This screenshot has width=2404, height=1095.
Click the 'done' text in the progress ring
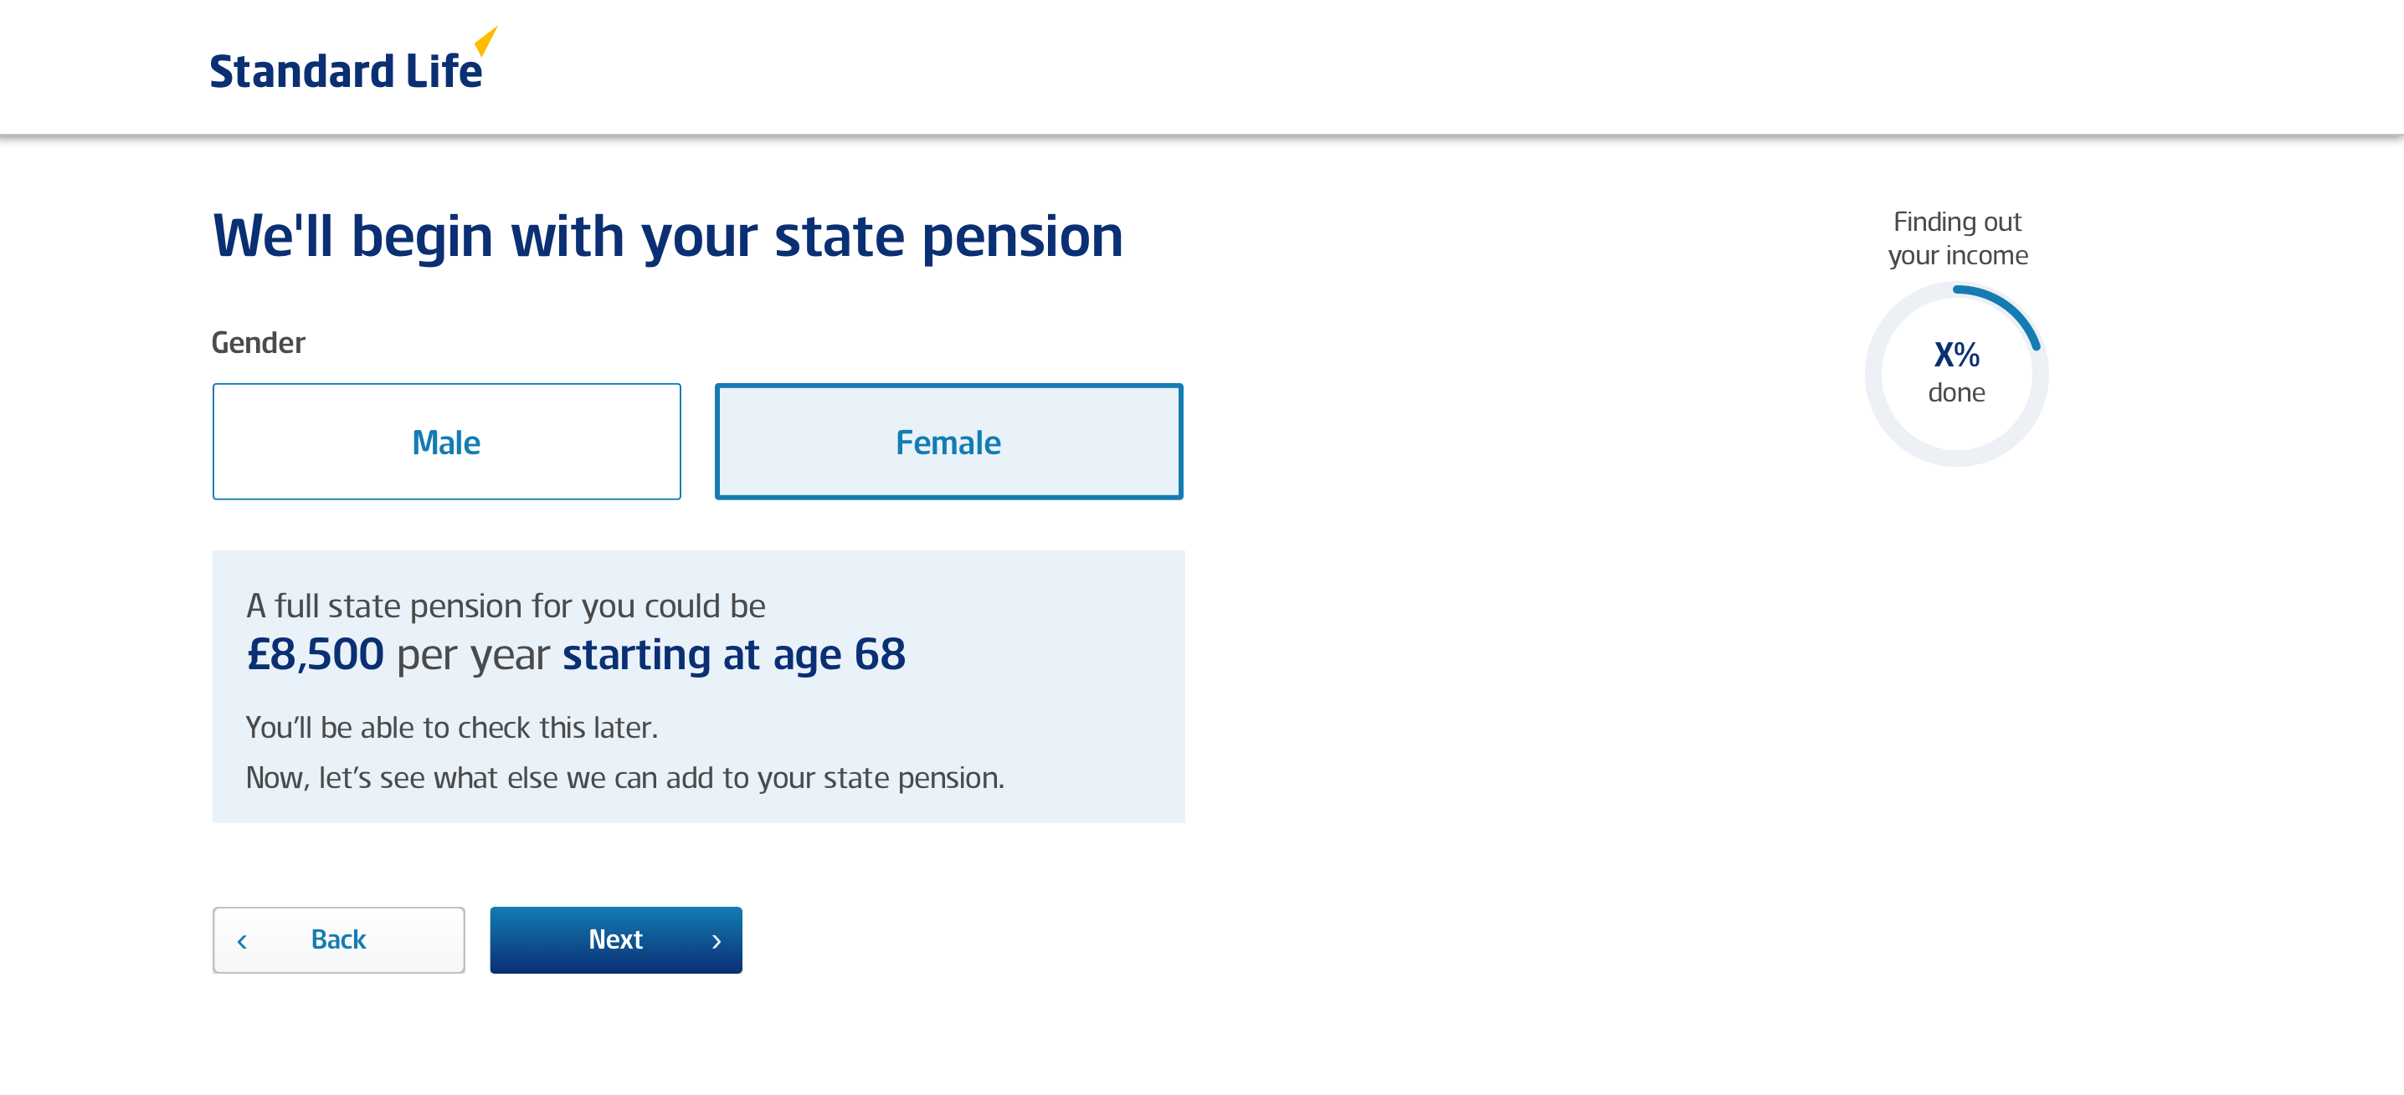[1956, 391]
